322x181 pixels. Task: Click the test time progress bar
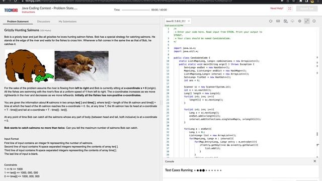(136, 10)
